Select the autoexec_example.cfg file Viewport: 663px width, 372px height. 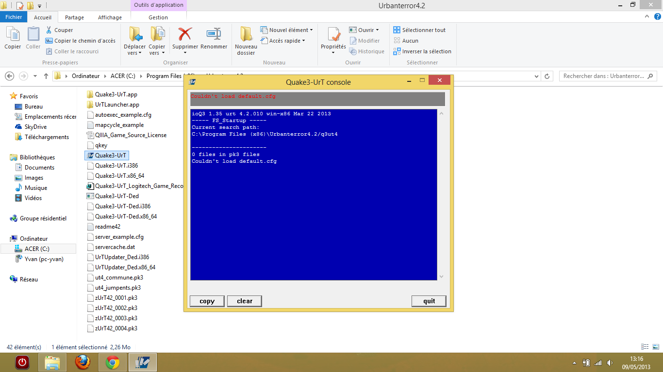(x=119, y=115)
